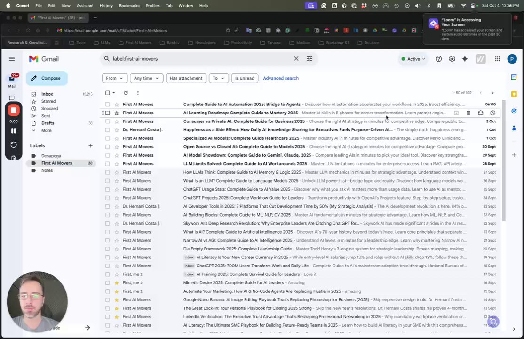524x339 pixels.
Task: Open the Inbox folder
Action: (x=47, y=94)
